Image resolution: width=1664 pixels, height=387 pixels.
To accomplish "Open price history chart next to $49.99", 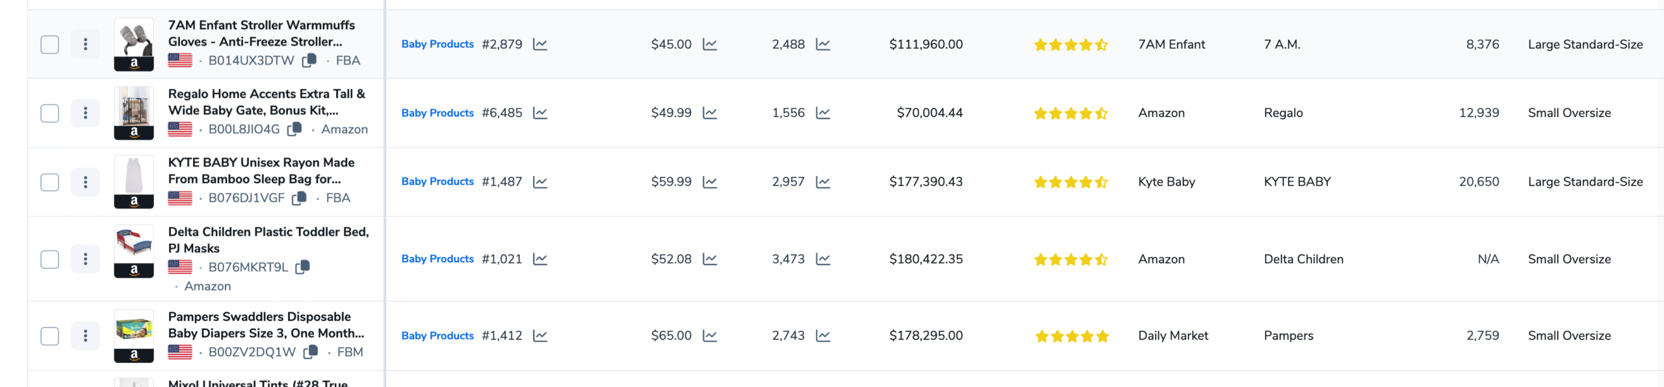I will [x=710, y=113].
